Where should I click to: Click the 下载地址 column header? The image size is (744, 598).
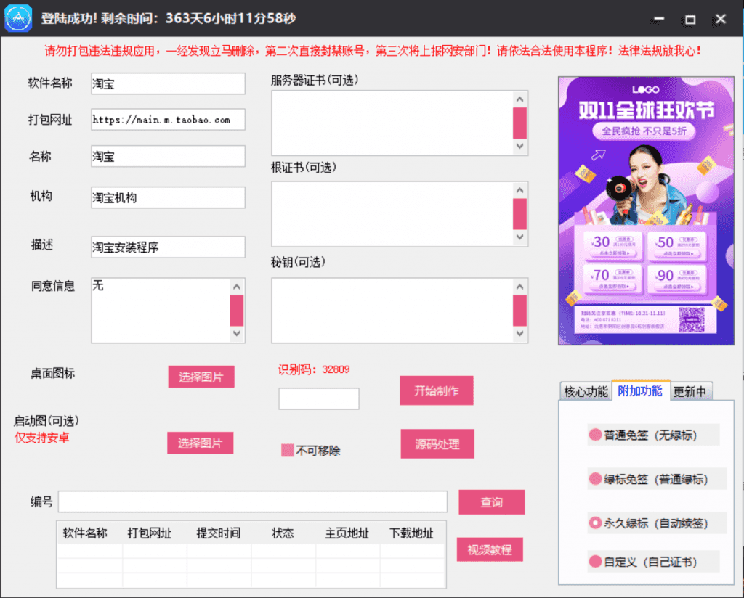[x=412, y=533]
